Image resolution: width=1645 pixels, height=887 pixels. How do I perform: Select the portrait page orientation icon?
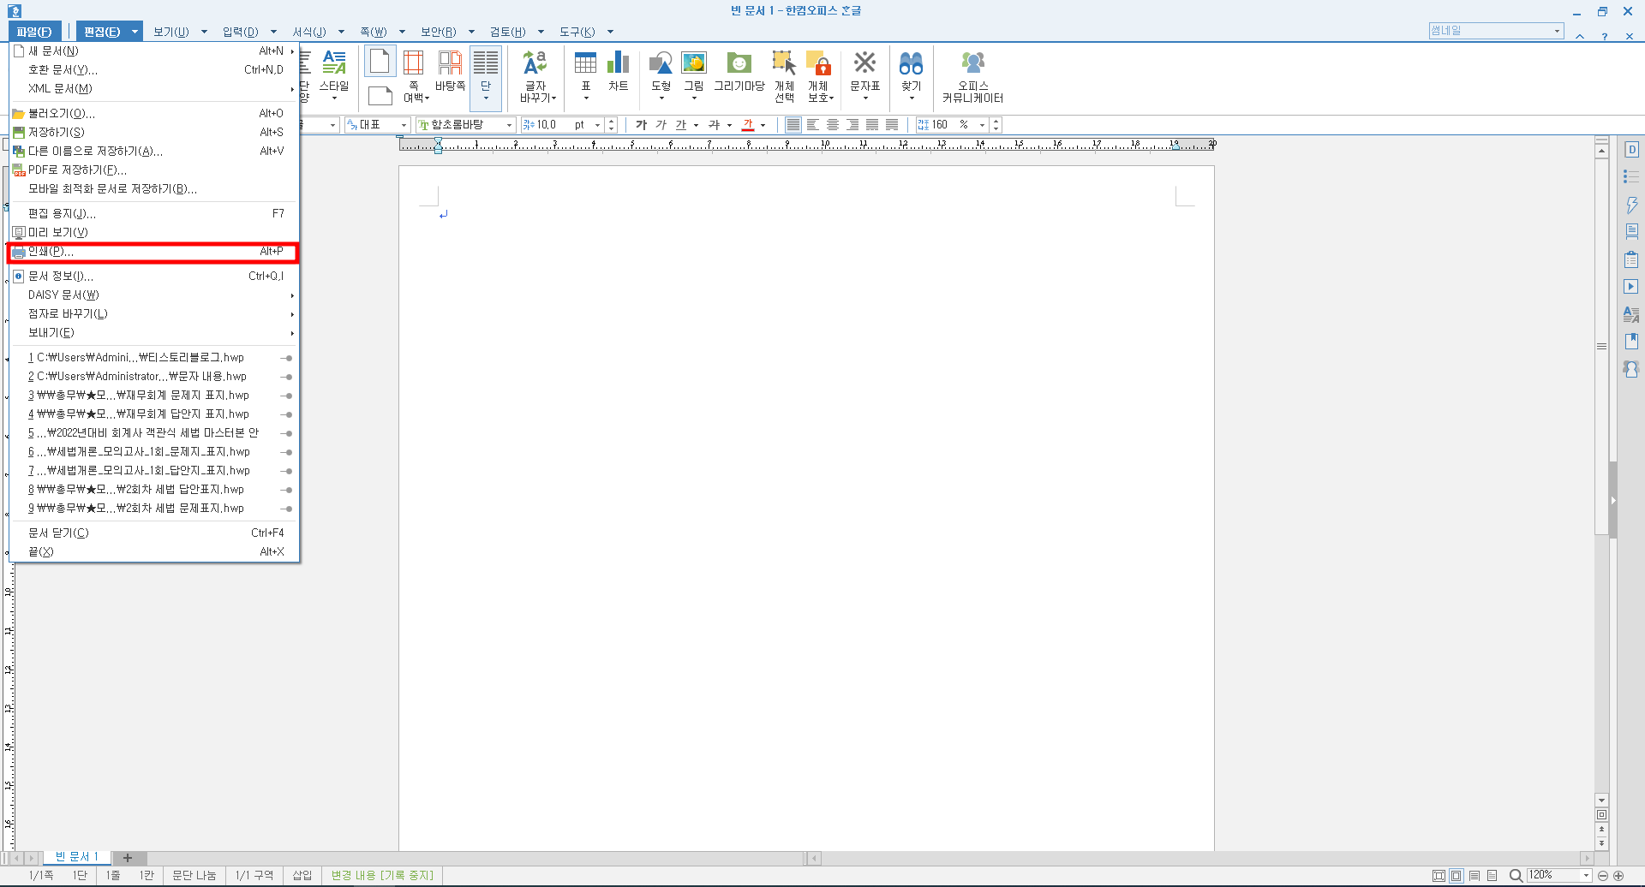click(x=380, y=62)
